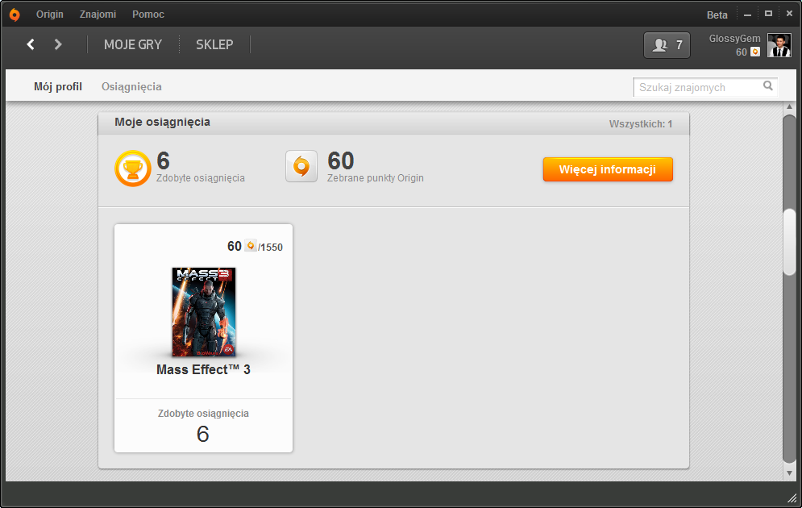Open the Mass Effect 3 cover thumbnail
This screenshot has width=802, height=508.
tap(204, 312)
